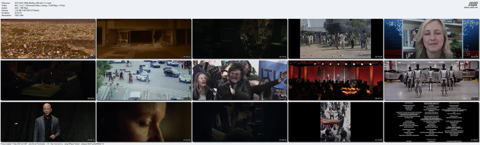This screenshot has height=145, width=480.
Task: Select the dim model table thumbnail at 00:30:32
Action: [x=48, y=80]
